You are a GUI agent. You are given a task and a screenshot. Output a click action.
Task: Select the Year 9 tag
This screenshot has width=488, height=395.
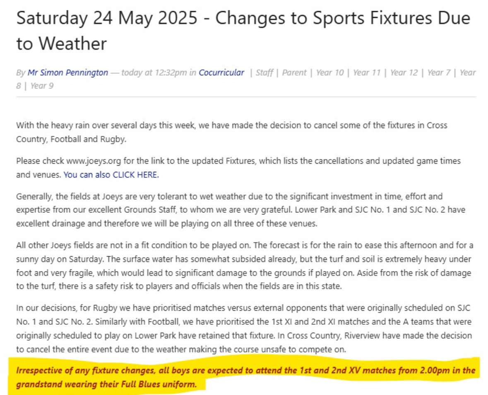click(x=42, y=86)
